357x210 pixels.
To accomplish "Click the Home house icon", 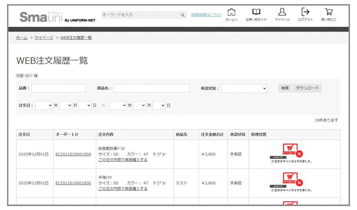I will 231,12.
